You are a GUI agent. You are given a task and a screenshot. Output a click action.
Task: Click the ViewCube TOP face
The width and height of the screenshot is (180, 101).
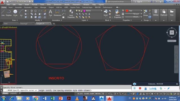pyautogui.click(x=172, y=33)
